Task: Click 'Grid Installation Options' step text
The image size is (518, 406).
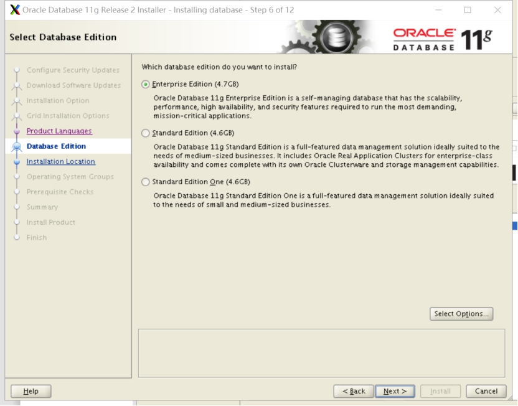Action: [68, 116]
